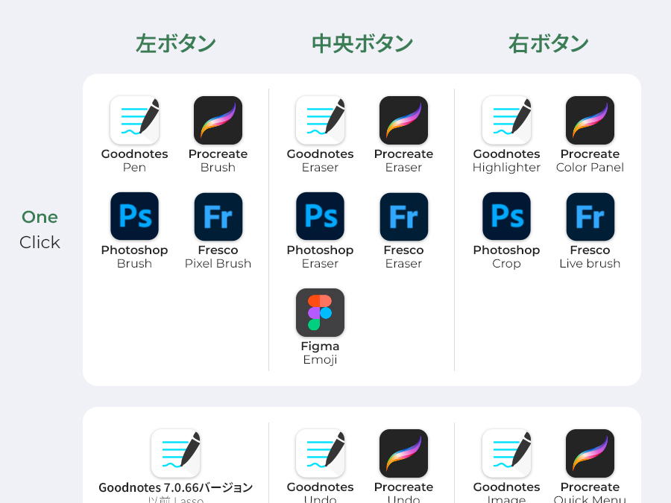Viewport: 671px width, 503px height.
Task: Click the Goodnotes Highlighter icon
Action: coord(506,120)
